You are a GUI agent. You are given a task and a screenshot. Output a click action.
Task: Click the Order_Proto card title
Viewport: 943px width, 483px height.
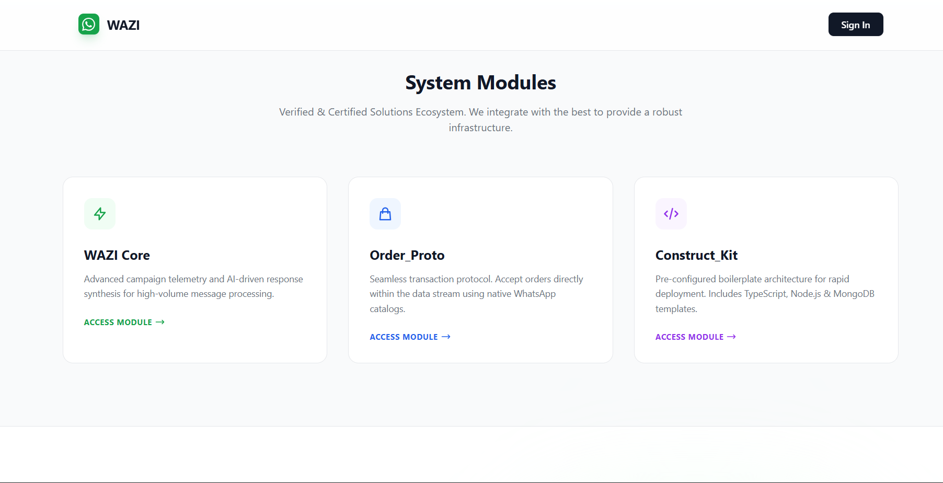(x=407, y=256)
